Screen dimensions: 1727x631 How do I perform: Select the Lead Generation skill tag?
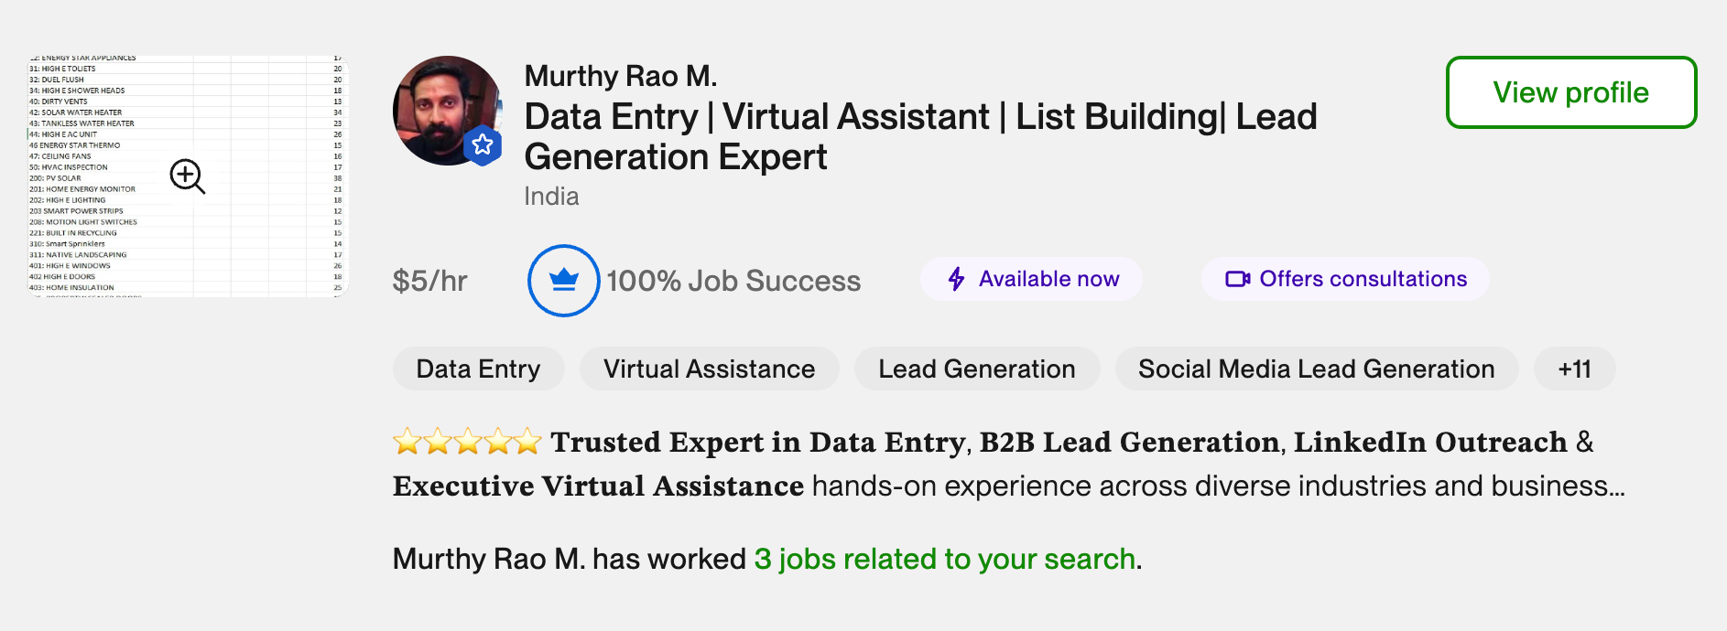coord(975,369)
